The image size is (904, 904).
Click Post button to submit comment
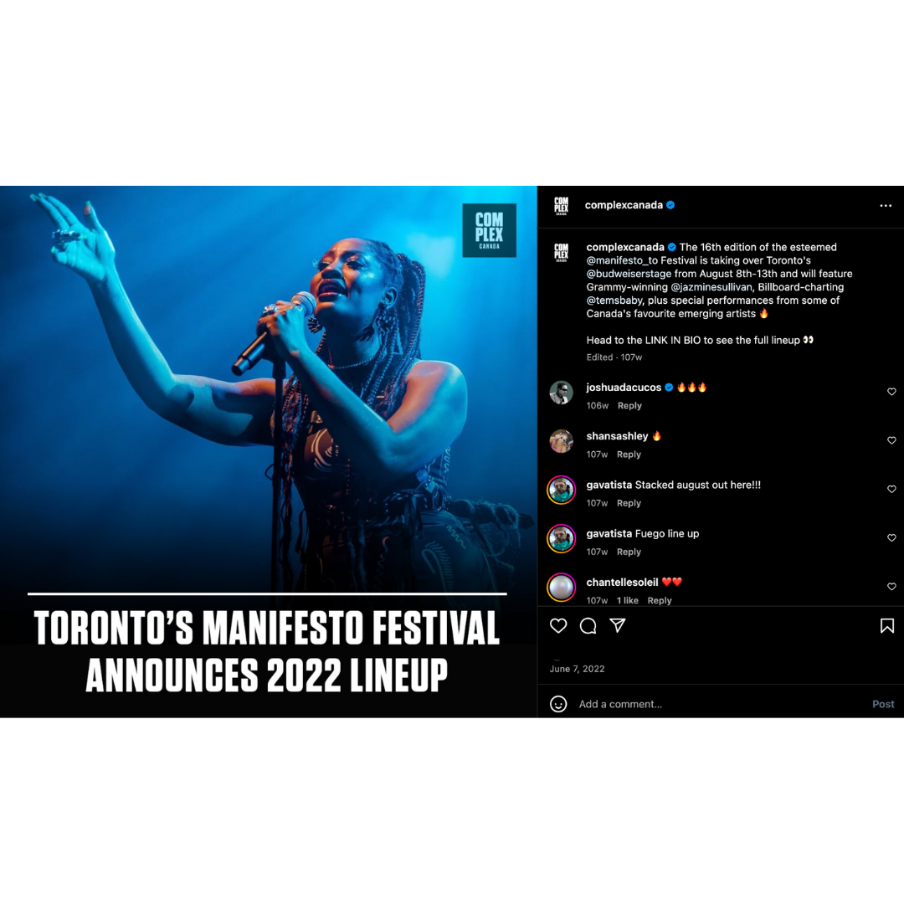pos(883,704)
